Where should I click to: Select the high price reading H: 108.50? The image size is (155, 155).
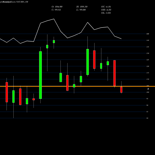(x=82, y=7)
